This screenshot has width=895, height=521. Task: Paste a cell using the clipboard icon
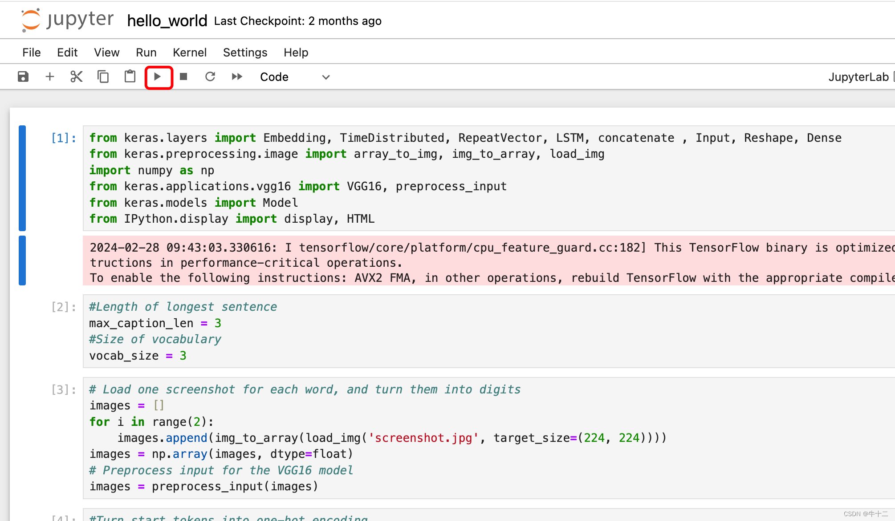130,76
